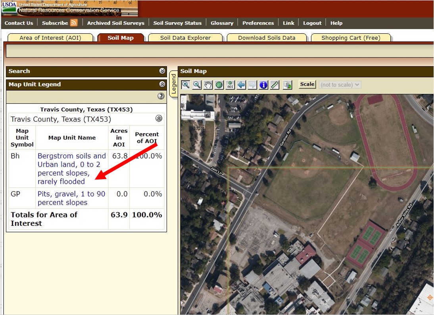This screenshot has width=434, height=315.
Task: Click the full extent globe icon
Action: 219,85
